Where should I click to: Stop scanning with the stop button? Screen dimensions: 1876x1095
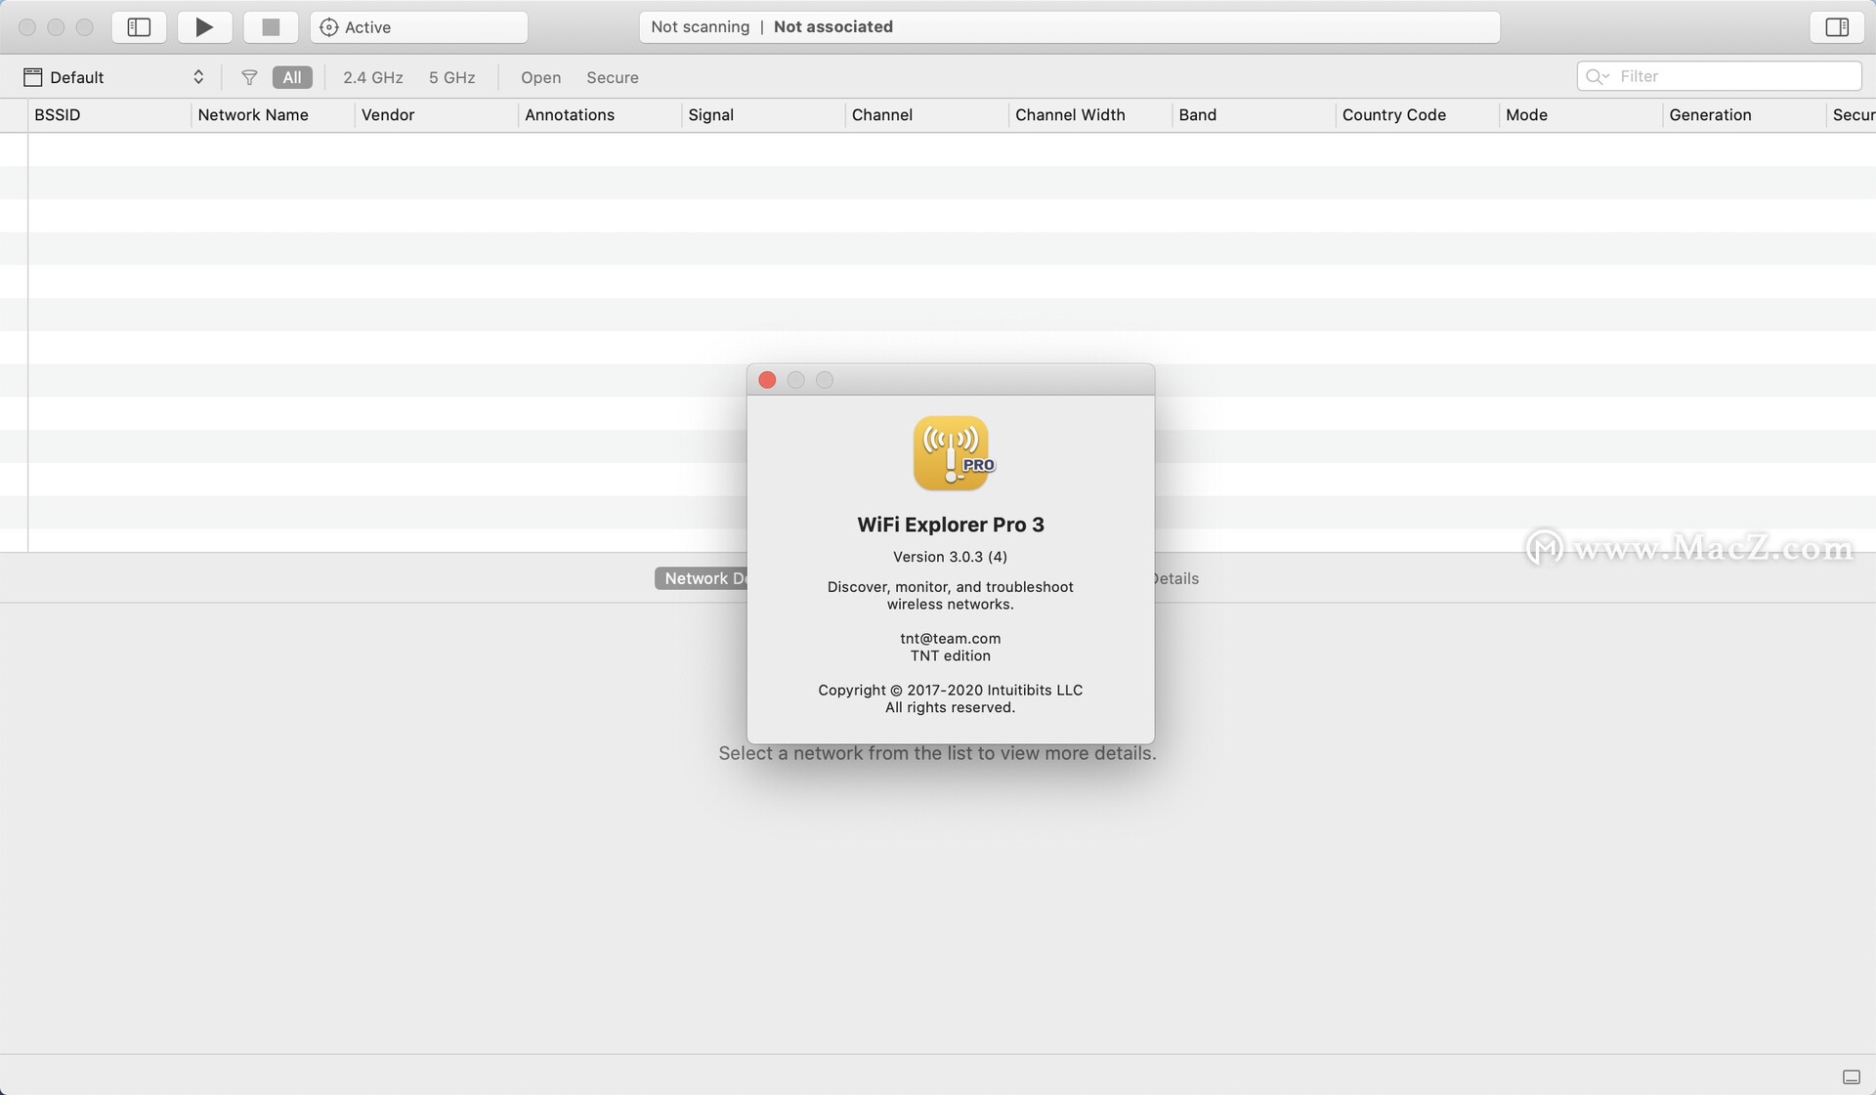[x=271, y=27]
